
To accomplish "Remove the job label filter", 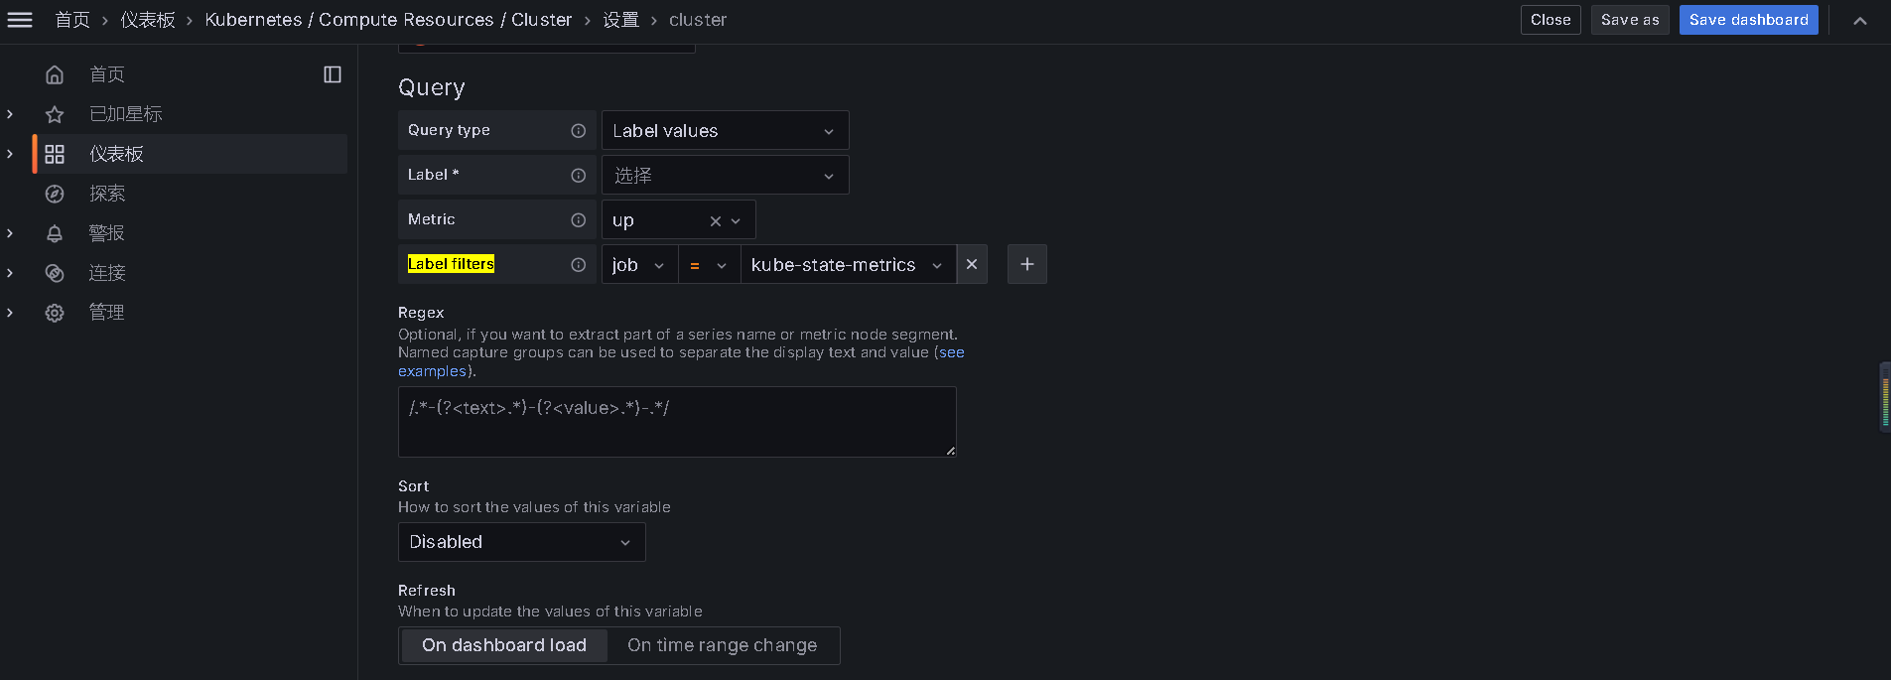I will point(972,264).
